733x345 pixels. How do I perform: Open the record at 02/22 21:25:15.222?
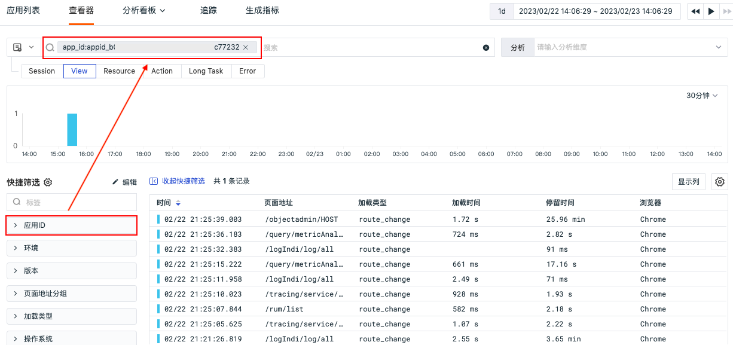(x=438, y=264)
